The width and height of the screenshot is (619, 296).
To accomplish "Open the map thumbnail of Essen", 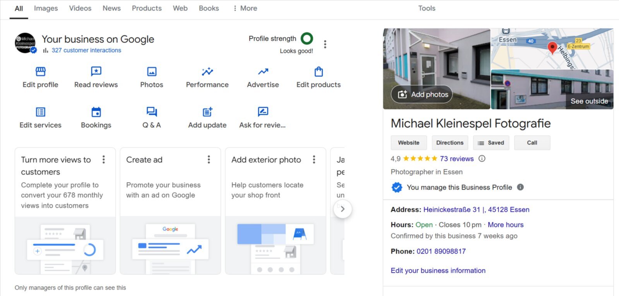I will [x=552, y=48].
